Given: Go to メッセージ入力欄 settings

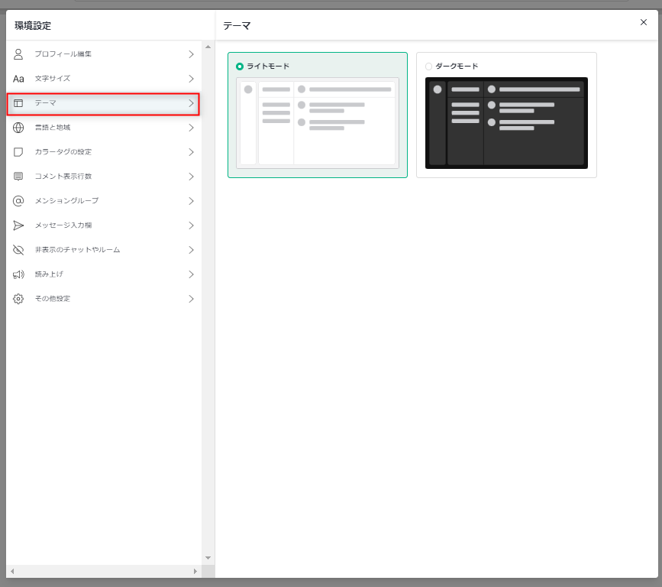Looking at the screenshot, I should (x=103, y=225).
